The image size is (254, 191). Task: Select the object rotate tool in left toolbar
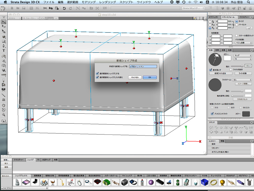(4, 26)
